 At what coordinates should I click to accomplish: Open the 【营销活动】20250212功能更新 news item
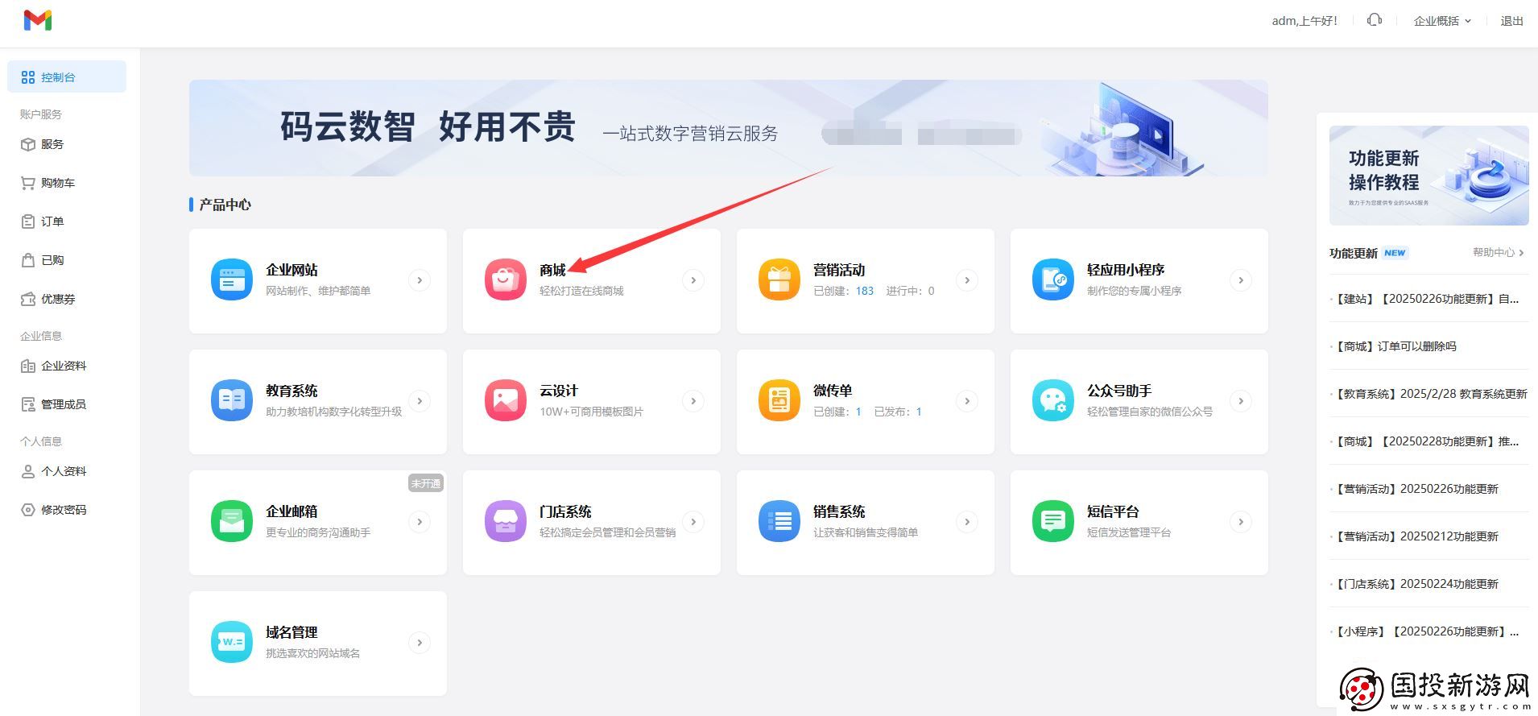pyautogui.click(x=1416, y=536)
